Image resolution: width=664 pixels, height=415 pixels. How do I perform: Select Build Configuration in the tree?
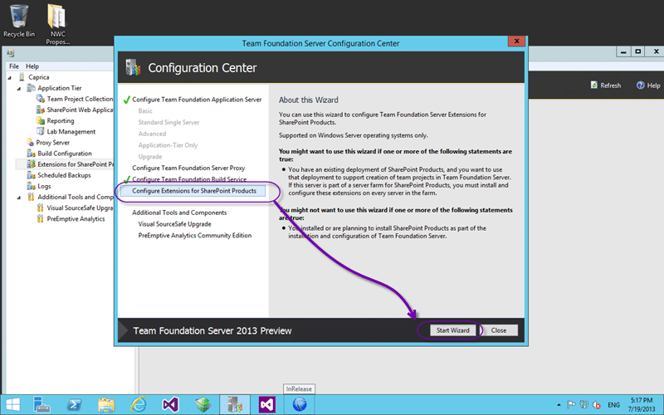tap(65, 154)
